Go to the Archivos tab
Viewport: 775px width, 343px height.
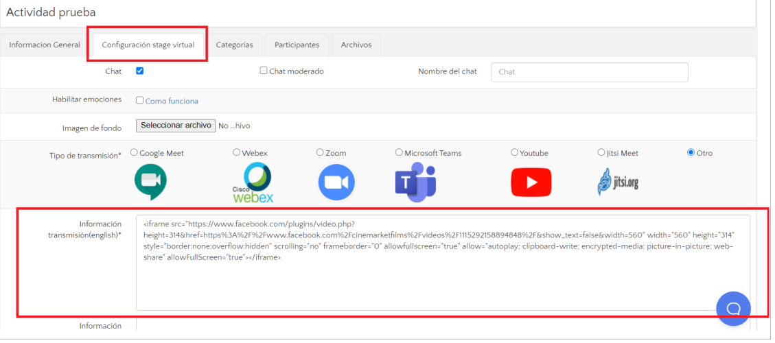click(x=356, y=45)
